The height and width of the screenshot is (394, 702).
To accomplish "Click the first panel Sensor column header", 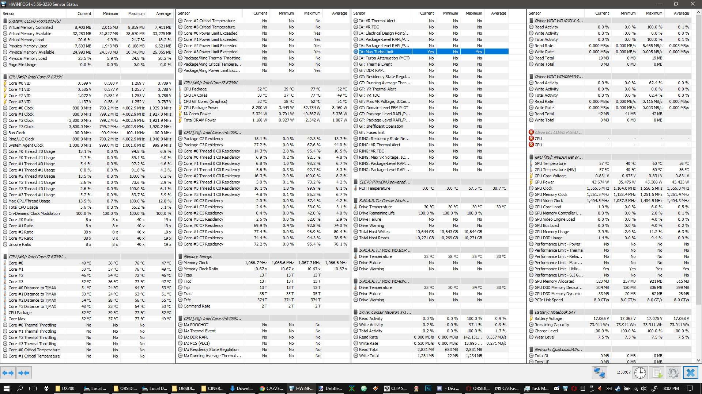I will (x=34, y=13).
